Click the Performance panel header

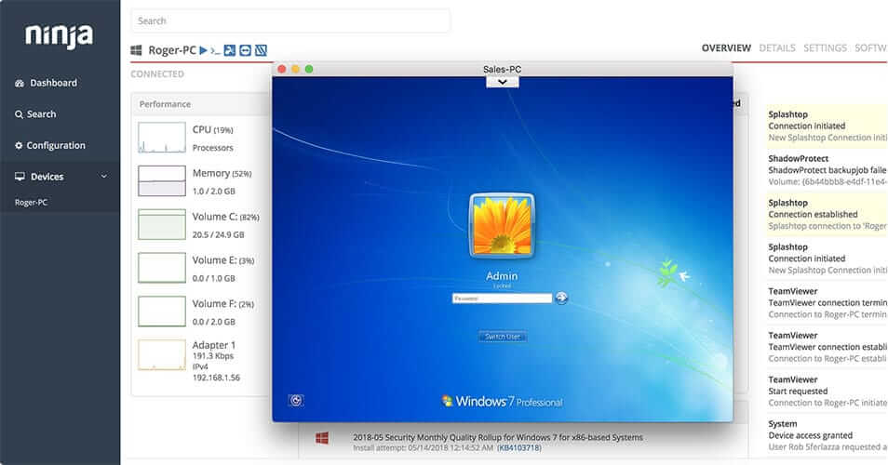pyautogui.click(x=165, y=104)
